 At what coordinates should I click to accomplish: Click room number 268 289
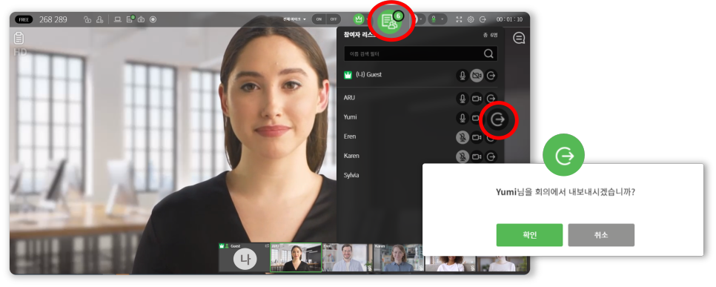click(53, 19)
